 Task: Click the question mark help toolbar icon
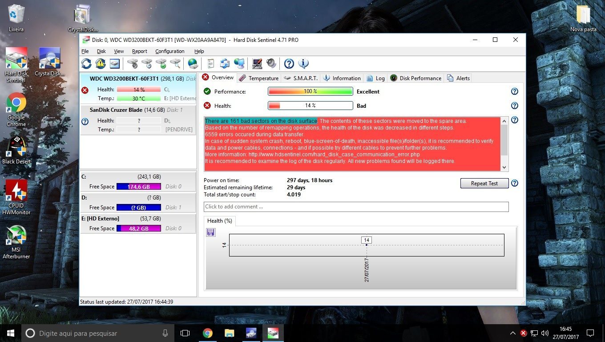pyautogui.click(x=289, y=64)
